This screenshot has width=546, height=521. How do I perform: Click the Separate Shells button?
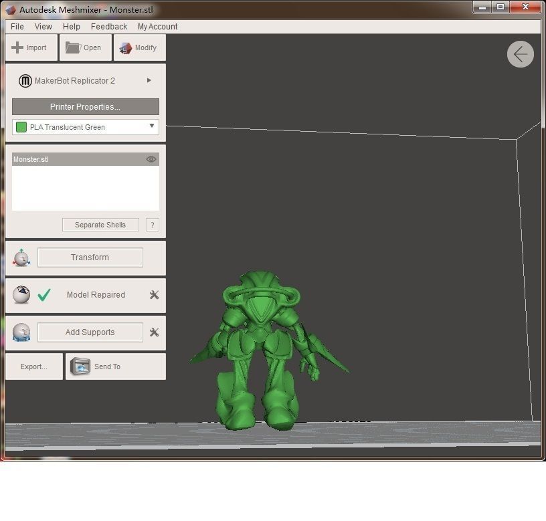coord(100,225)
